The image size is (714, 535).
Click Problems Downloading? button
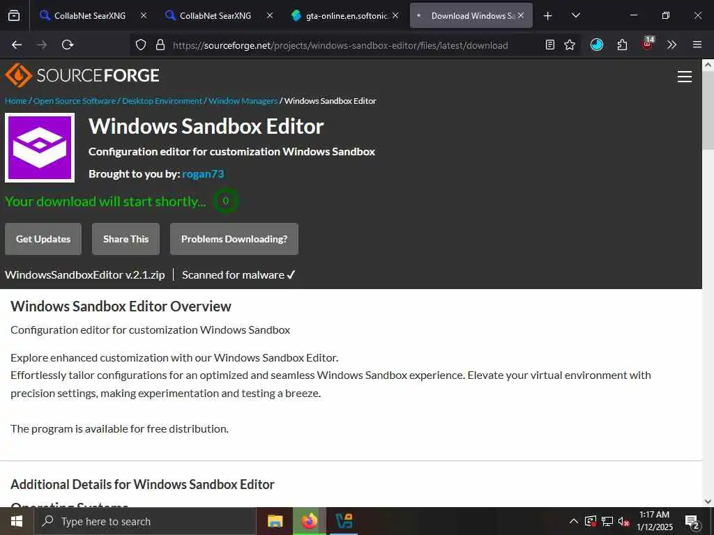[x=234, y=239]
